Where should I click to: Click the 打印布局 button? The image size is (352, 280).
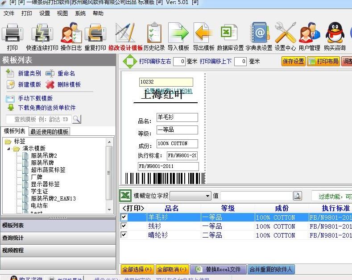tap(323, 61)
